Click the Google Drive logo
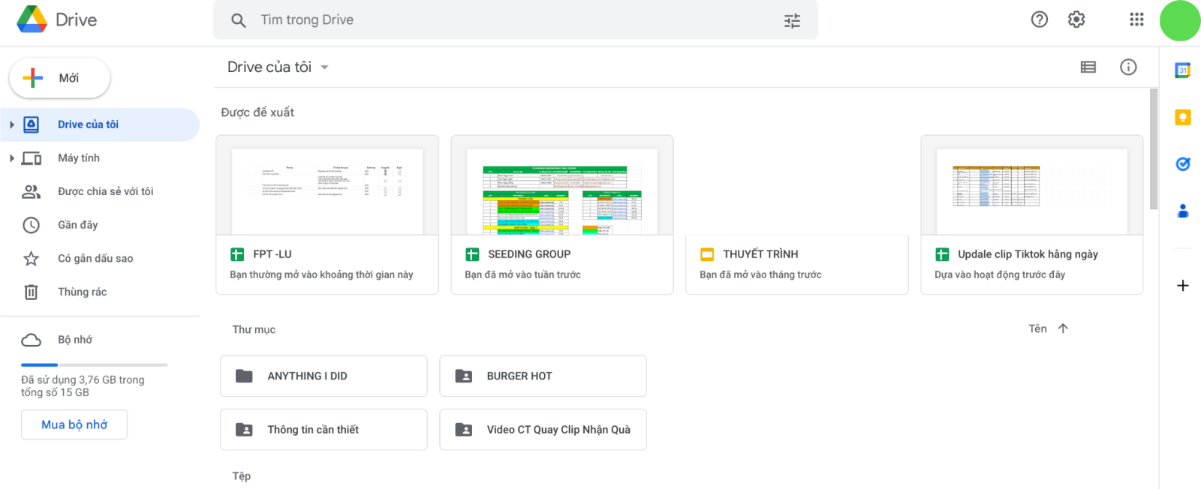Screen dimensions: 1201x489 tap(32, 19)
